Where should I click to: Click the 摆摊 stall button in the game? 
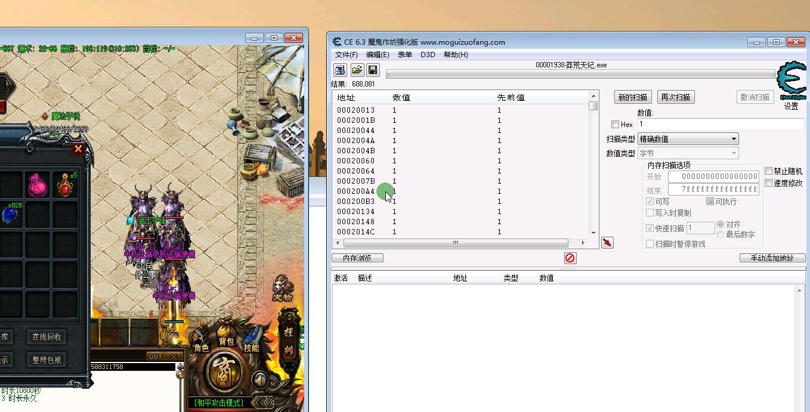click(288, 340)
